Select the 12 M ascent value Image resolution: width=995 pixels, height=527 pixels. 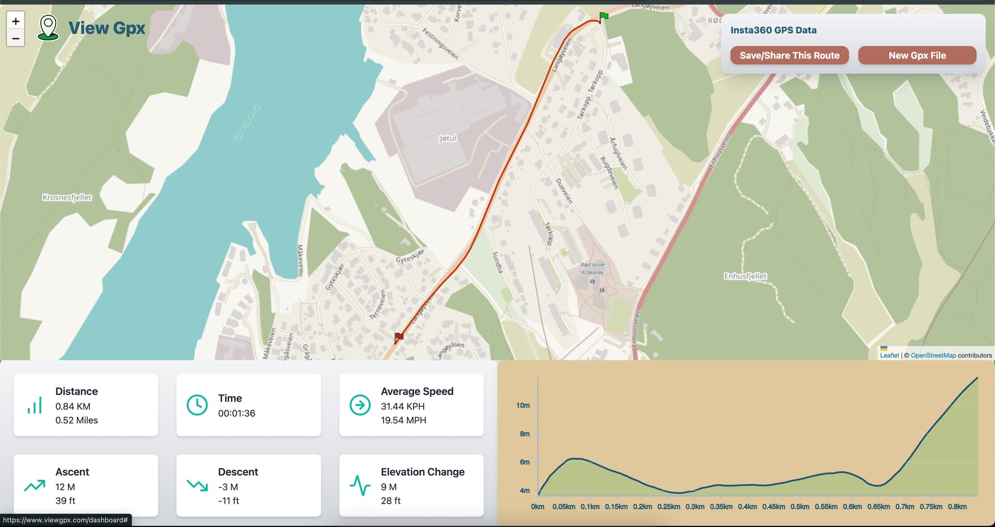(x=65, y=487)
